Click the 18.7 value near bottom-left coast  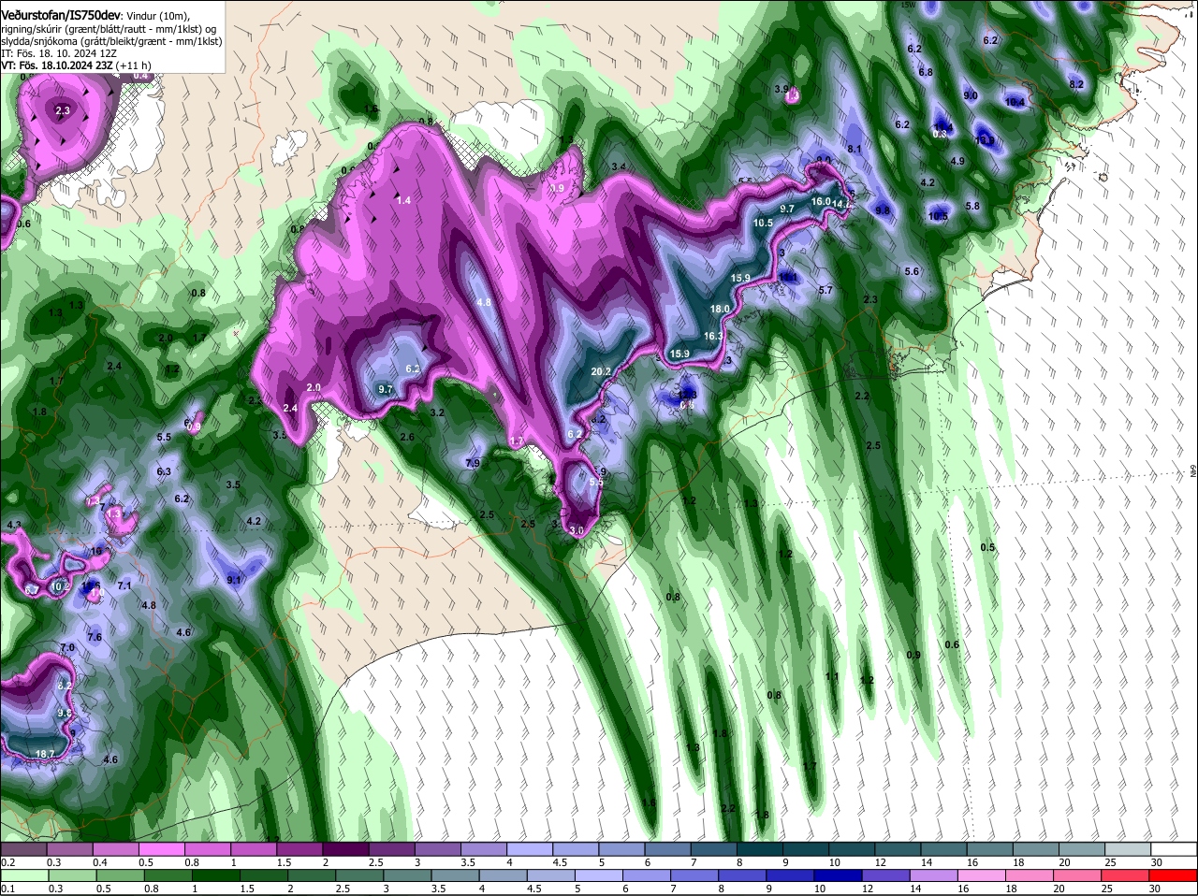[44, 754]
